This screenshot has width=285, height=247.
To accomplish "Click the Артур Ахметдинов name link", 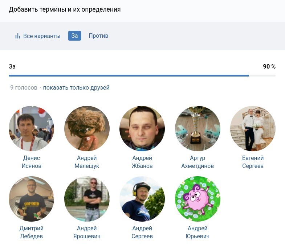I will tap(198, 162).
